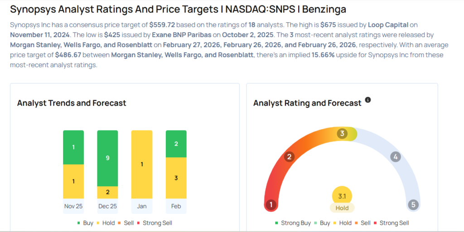This screenshot has width=464, height=232.
Task: Toggle the Sell legend under gauge
Action: click(362, 223)
